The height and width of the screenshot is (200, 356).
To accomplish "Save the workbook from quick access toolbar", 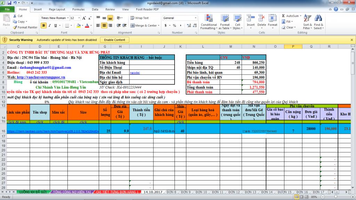I will tap(9, 3).
